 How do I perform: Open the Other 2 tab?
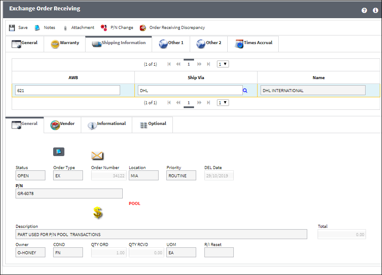209,44
